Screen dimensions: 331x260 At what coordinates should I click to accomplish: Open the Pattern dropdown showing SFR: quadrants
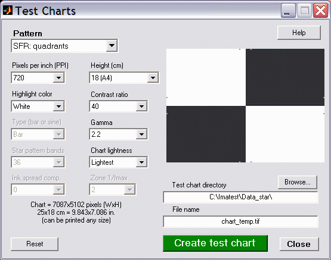pos(64,46)
